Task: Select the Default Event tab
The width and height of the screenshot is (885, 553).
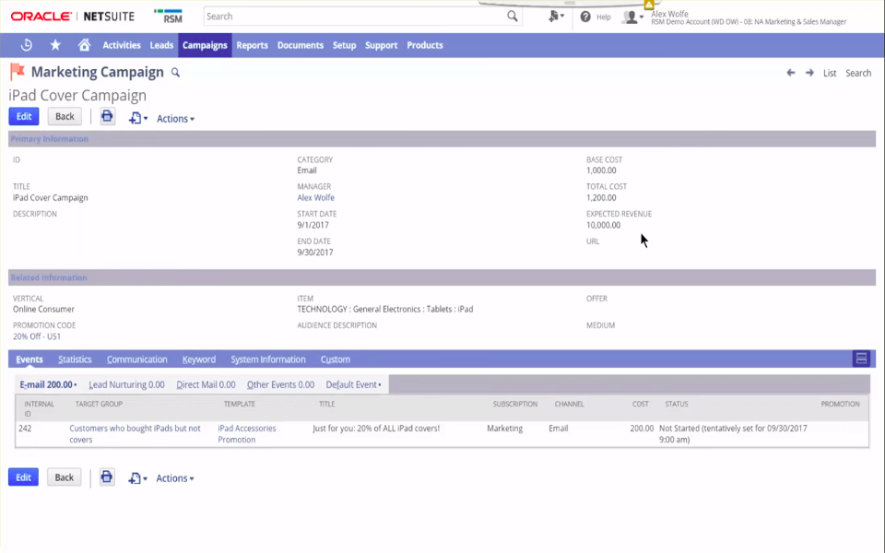Action: point(353,384)
